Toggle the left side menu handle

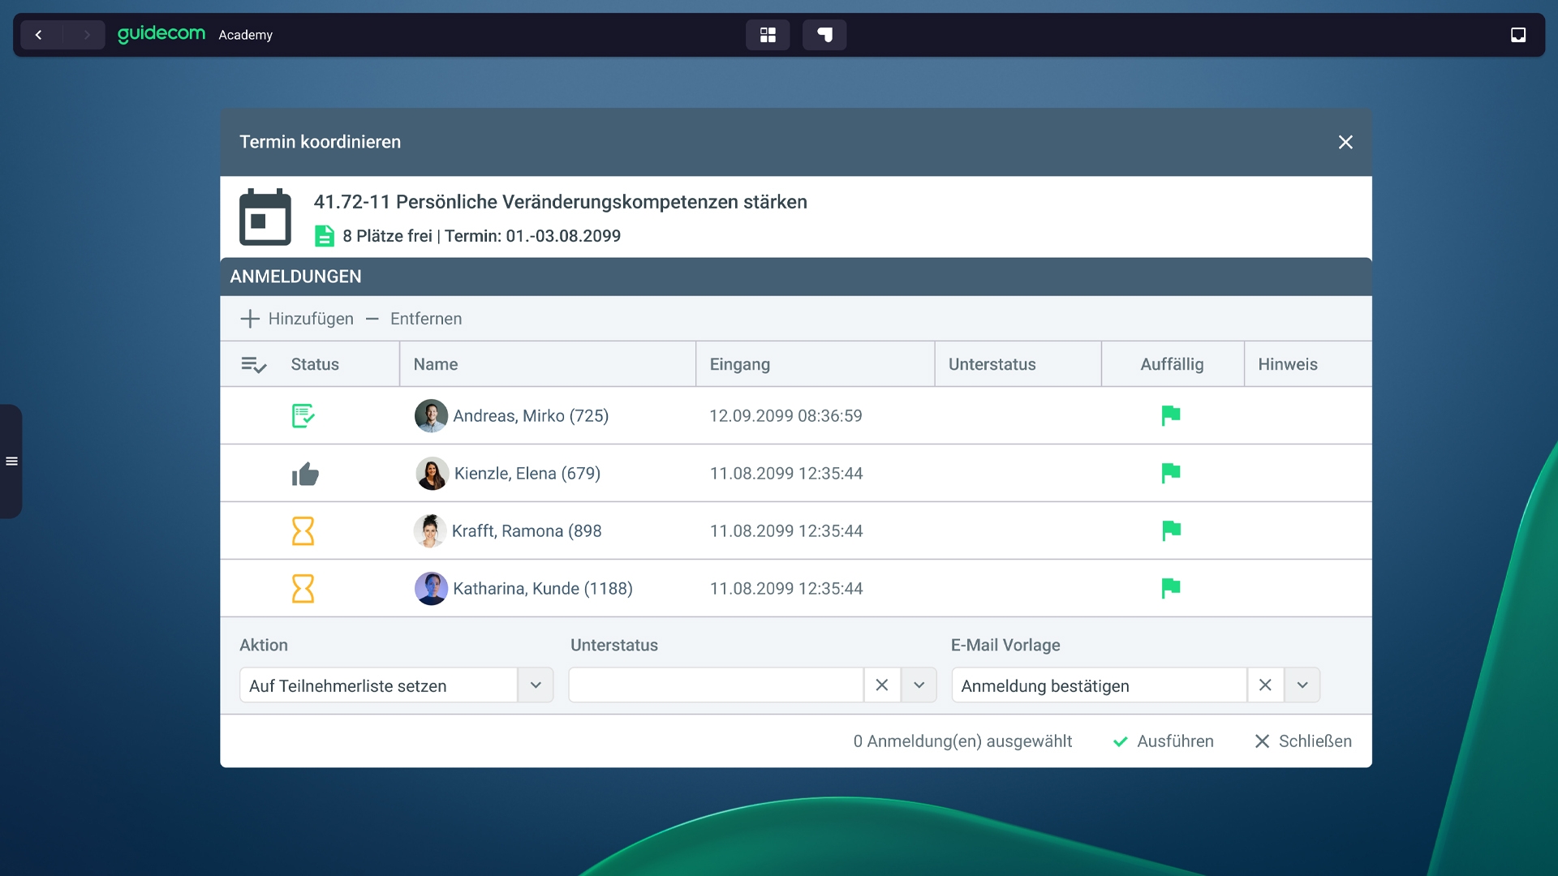tap(11, 461)
